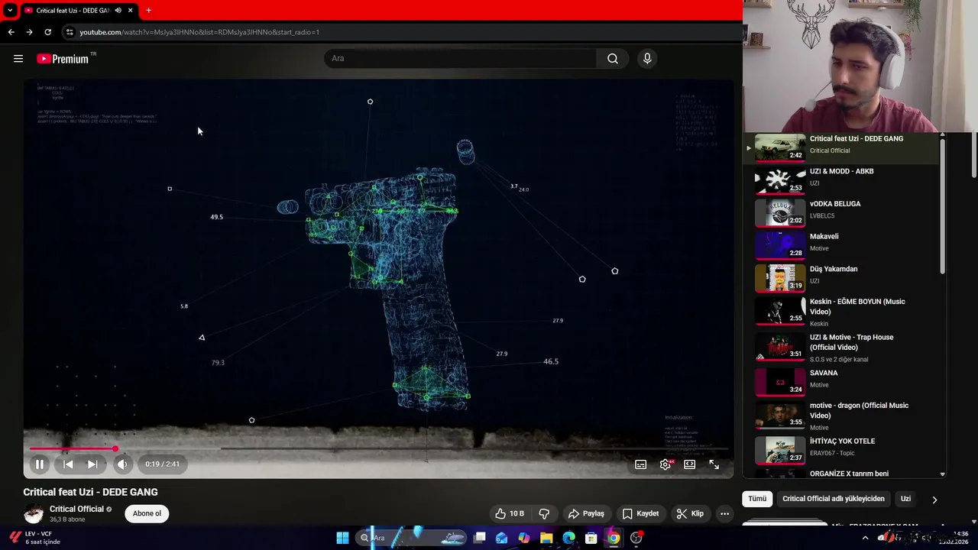
Task: Open the LEV - VCF widget notification
Action: pyautogui.click(x=34, y=538)
